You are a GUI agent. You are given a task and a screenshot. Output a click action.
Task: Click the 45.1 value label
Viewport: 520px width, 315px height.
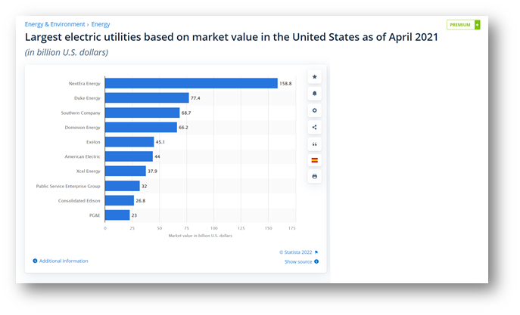click(160, 142)
